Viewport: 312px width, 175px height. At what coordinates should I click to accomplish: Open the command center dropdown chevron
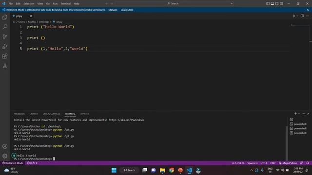tap(232, 3)
